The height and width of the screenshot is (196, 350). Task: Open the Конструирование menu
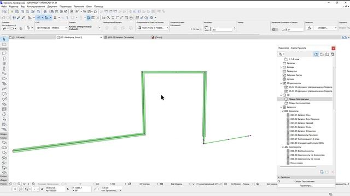36,7
